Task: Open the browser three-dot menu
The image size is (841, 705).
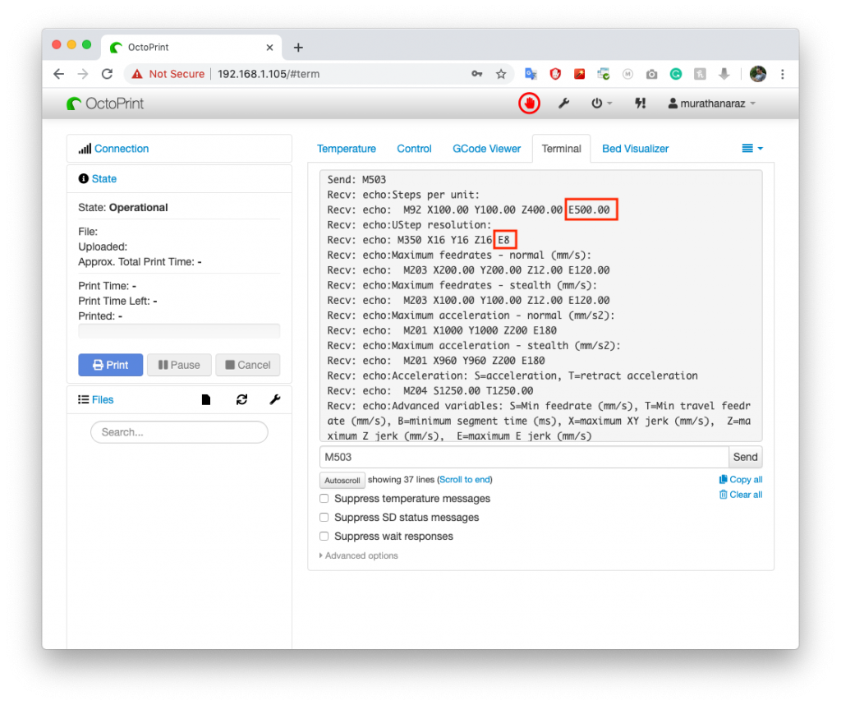Action: 783,74
